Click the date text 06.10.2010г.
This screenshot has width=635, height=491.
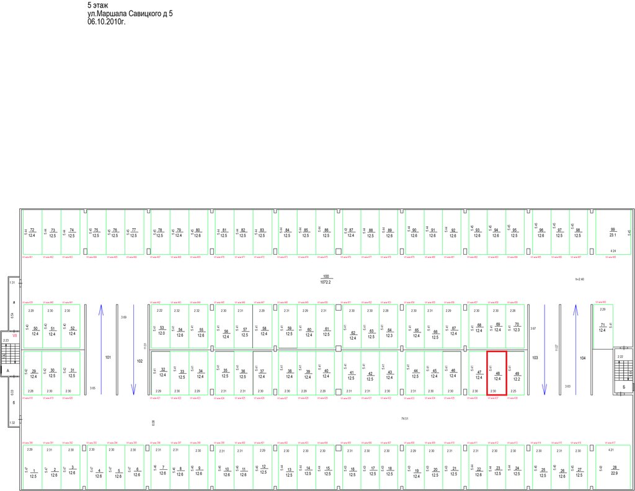(x=107, y=22)
